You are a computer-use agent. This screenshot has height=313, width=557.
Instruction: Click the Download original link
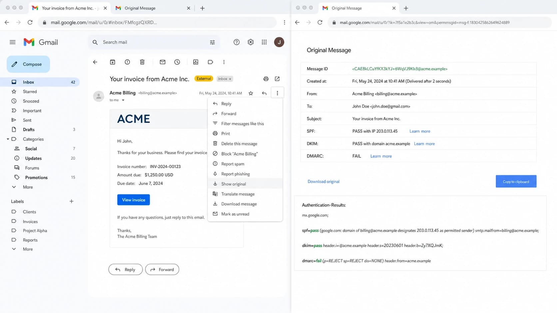pos(323,182)
